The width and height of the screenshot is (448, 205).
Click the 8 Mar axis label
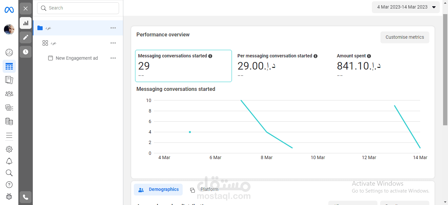pos(267,158)
